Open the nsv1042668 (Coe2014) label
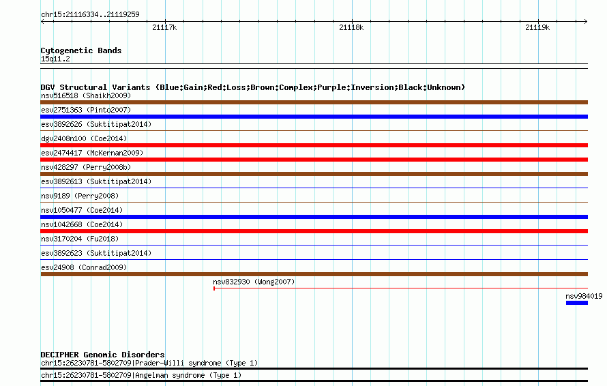Screen dimensions: 607x386 [x=82, y=224]
